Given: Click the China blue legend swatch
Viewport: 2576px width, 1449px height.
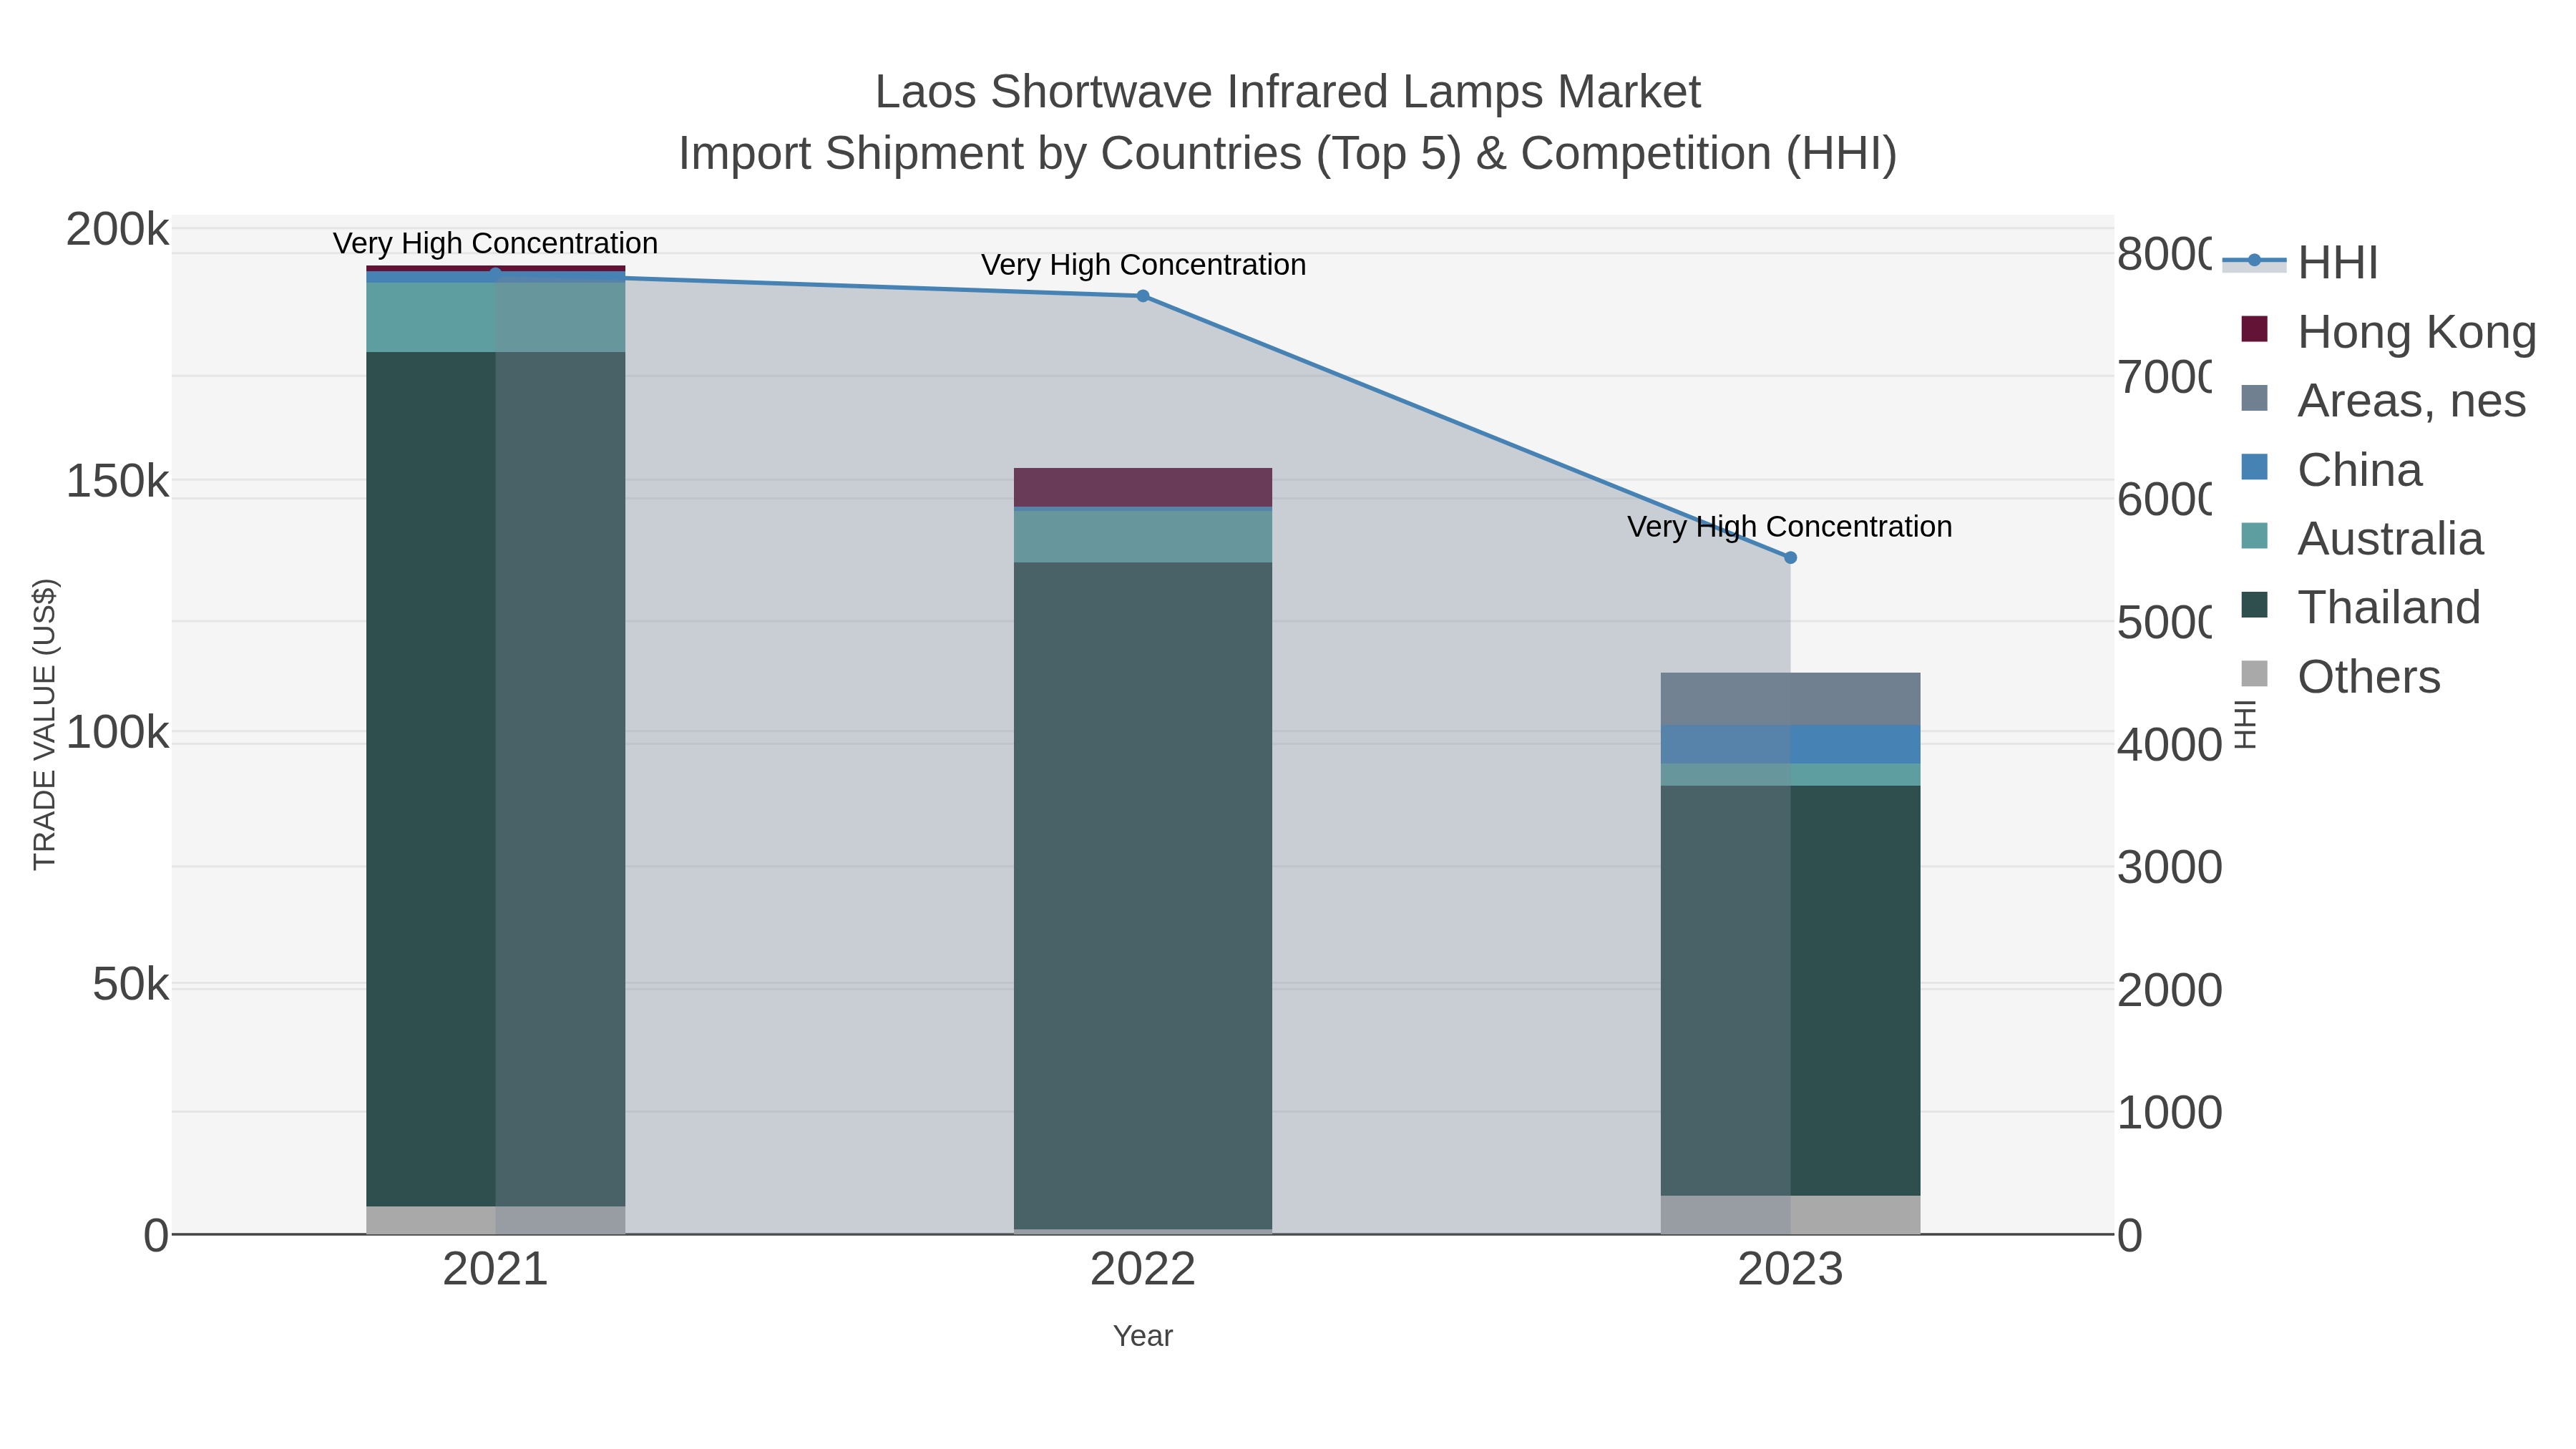Looking at the screenshot, I should click(x=2254, y=467).
